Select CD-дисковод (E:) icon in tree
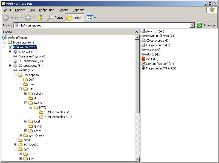 pyautogui.click(x=15, y=65)
